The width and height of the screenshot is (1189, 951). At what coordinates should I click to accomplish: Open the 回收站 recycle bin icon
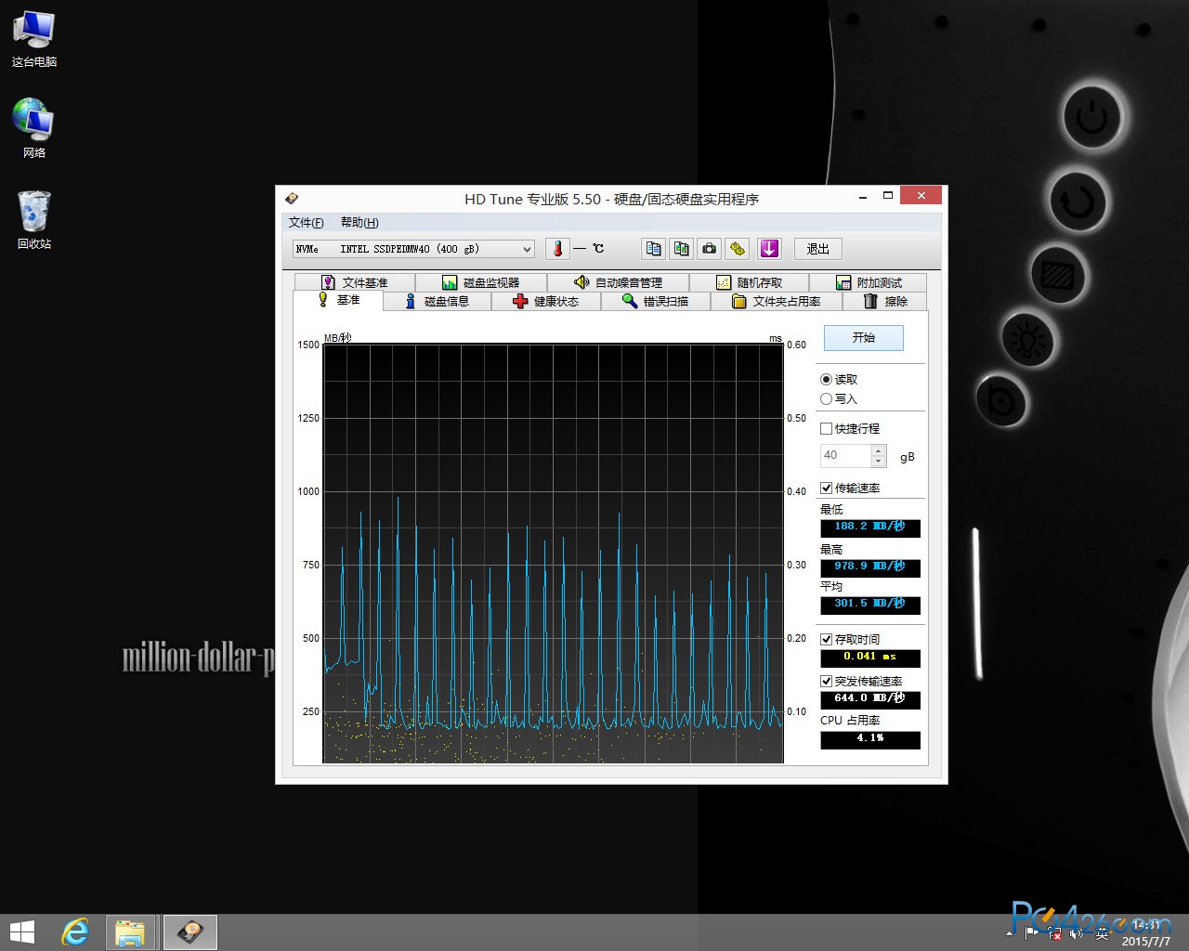34,219
